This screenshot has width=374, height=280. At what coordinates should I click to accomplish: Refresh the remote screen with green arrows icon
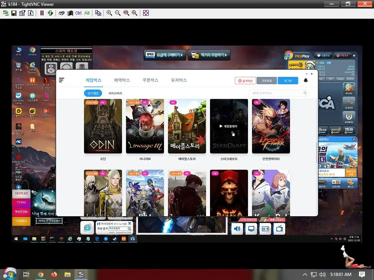tap(50, 13)
